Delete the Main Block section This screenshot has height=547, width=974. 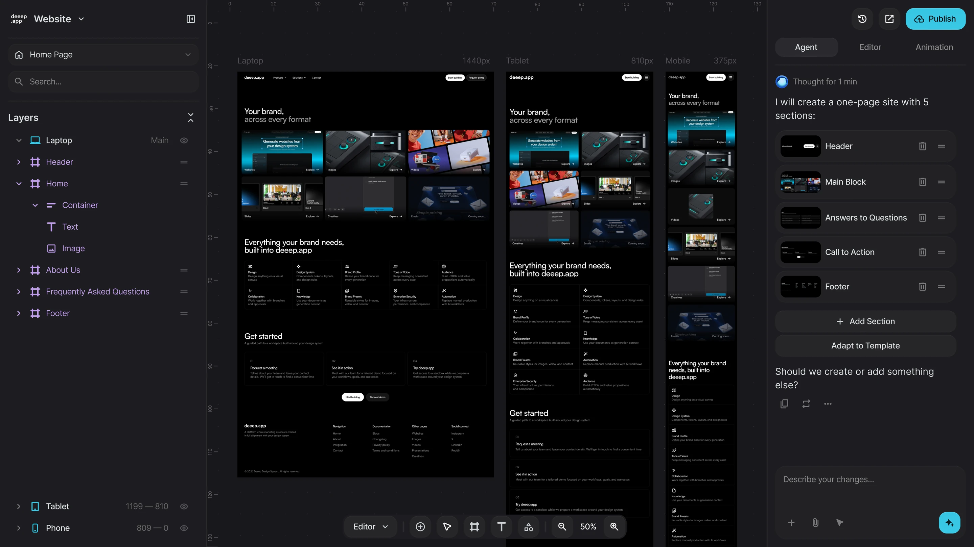pos(922,182)
